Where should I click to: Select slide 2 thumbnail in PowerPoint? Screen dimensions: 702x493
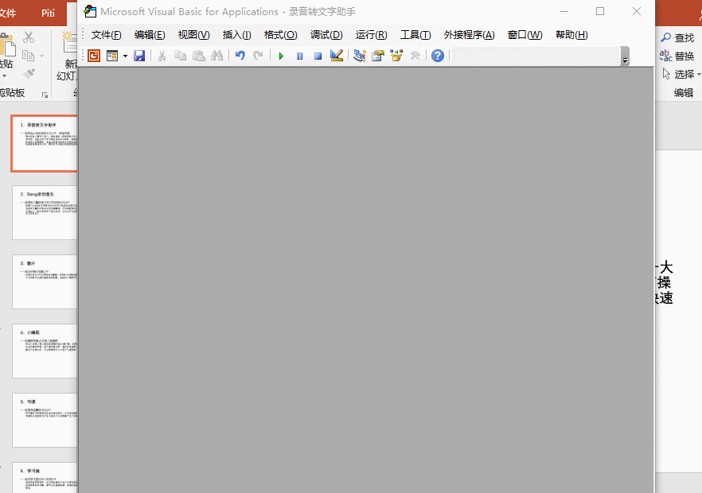click(x=45, y=212)
